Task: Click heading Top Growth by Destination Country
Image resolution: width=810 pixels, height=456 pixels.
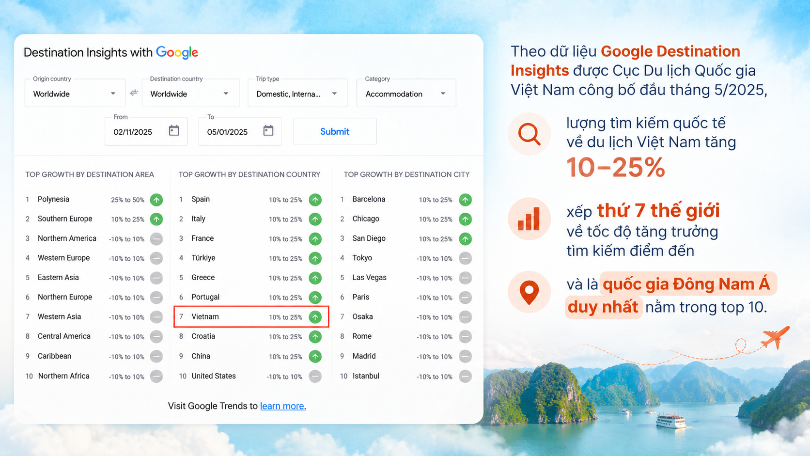Action: click(249, 174)
